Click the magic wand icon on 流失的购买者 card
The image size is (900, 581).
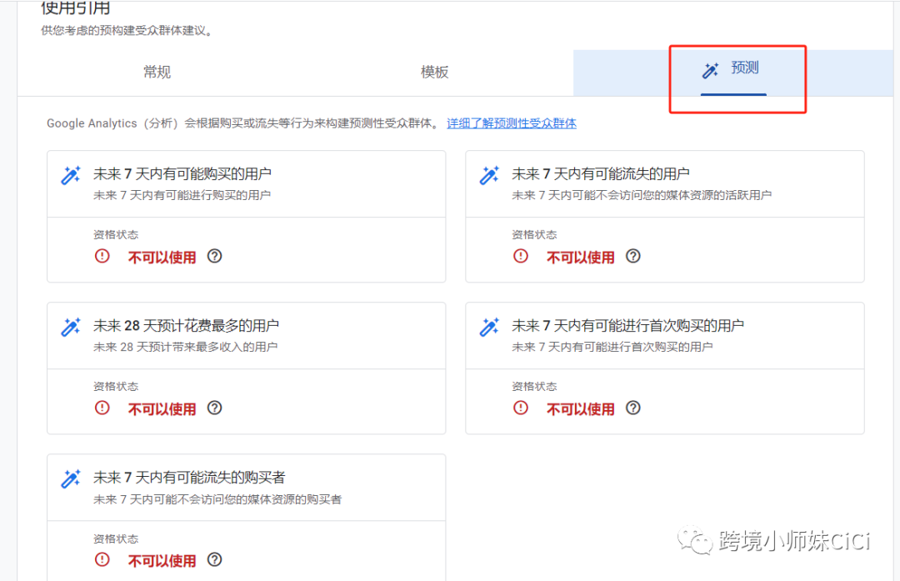70,478
